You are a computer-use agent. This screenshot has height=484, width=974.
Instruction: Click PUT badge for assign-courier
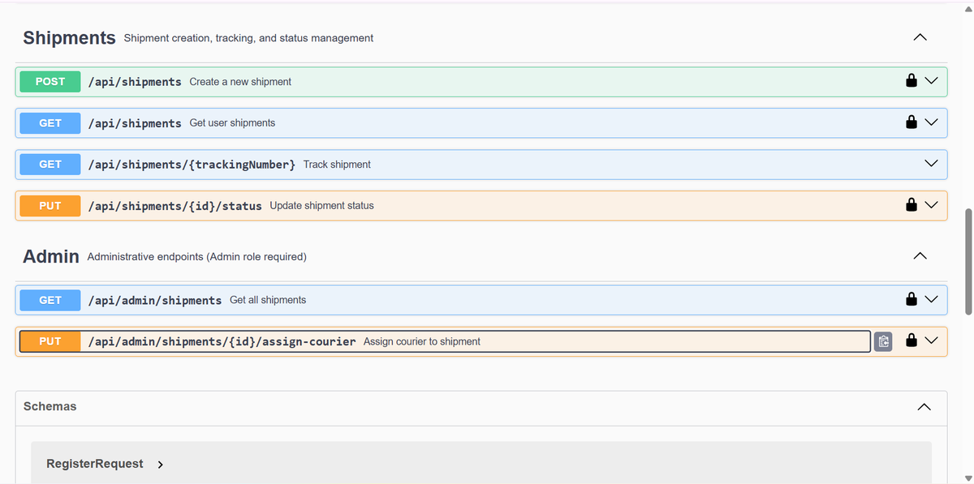50,341
